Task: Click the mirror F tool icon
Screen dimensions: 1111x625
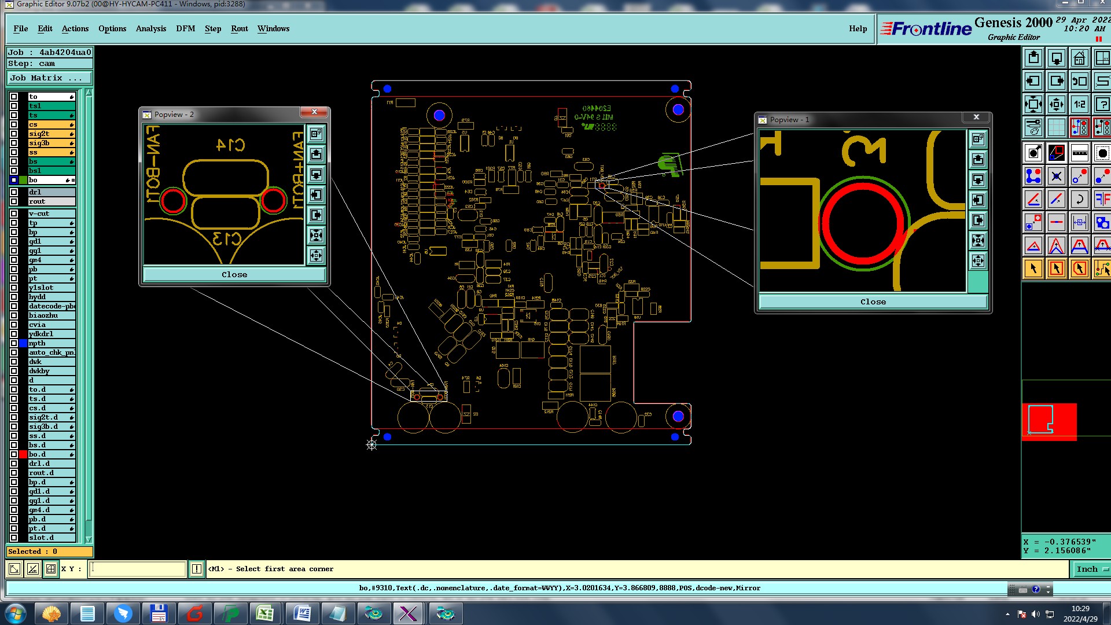Action: (x=1102, y=199)
